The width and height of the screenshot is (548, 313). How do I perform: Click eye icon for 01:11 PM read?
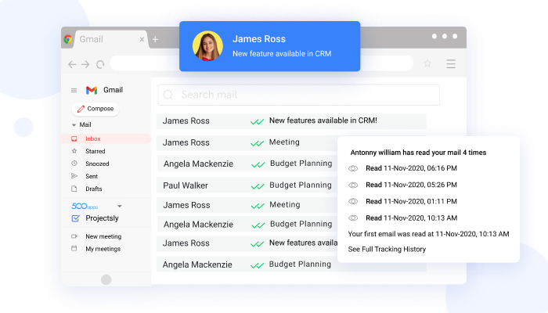[353, 202]
